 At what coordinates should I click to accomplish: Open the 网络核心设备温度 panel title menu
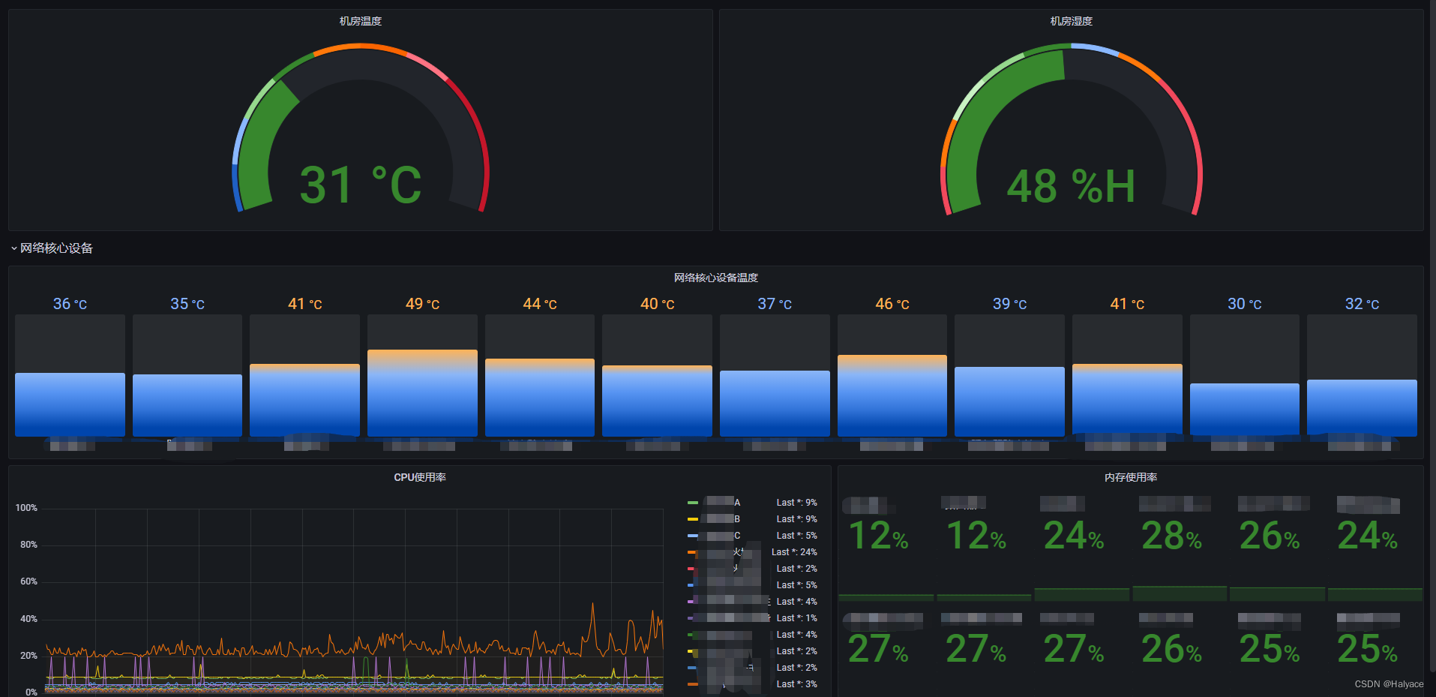point(715,277)
